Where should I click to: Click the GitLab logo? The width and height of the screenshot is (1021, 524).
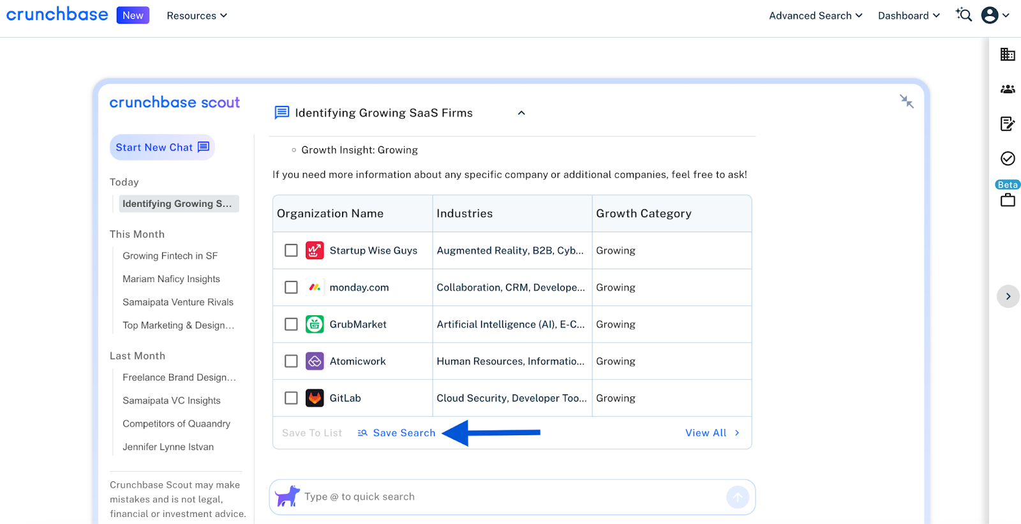(x=315, y=398)
